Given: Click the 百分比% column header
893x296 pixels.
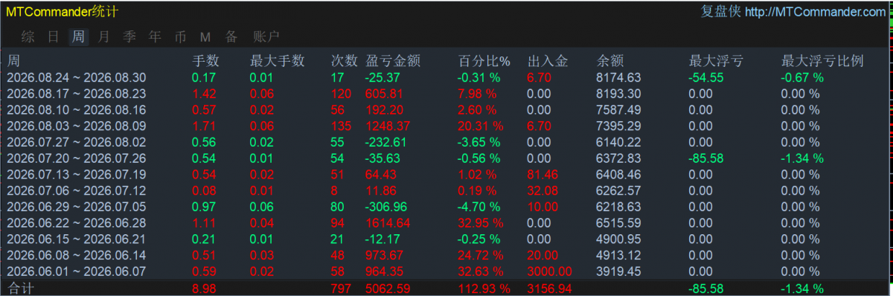Looking at the screenshot, I should (x=484, y=61).
